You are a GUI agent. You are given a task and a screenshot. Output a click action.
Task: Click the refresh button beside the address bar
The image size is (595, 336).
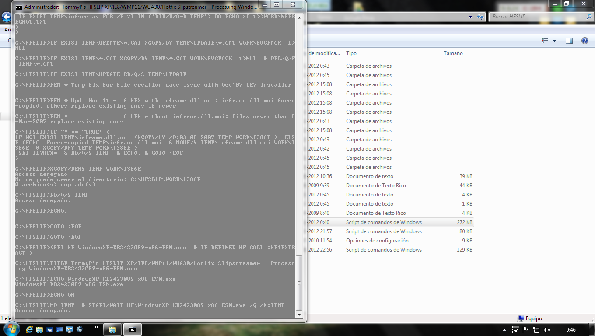point(480,17)
